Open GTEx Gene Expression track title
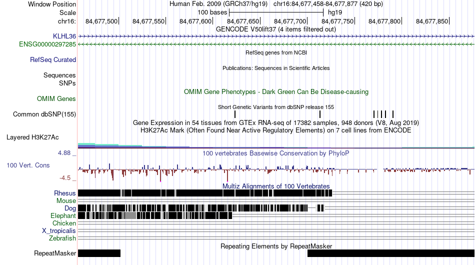This screenshot has height=265, width=475. coord(276,122)
